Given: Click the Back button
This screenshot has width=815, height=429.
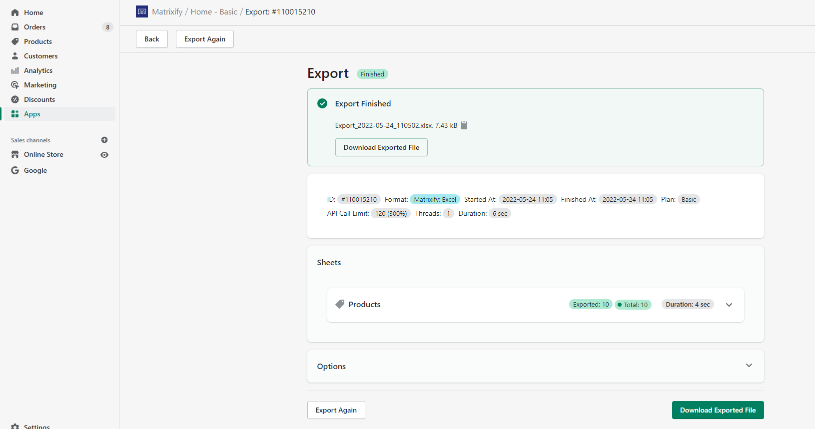Looking at the screenshot, I should 152,39.
